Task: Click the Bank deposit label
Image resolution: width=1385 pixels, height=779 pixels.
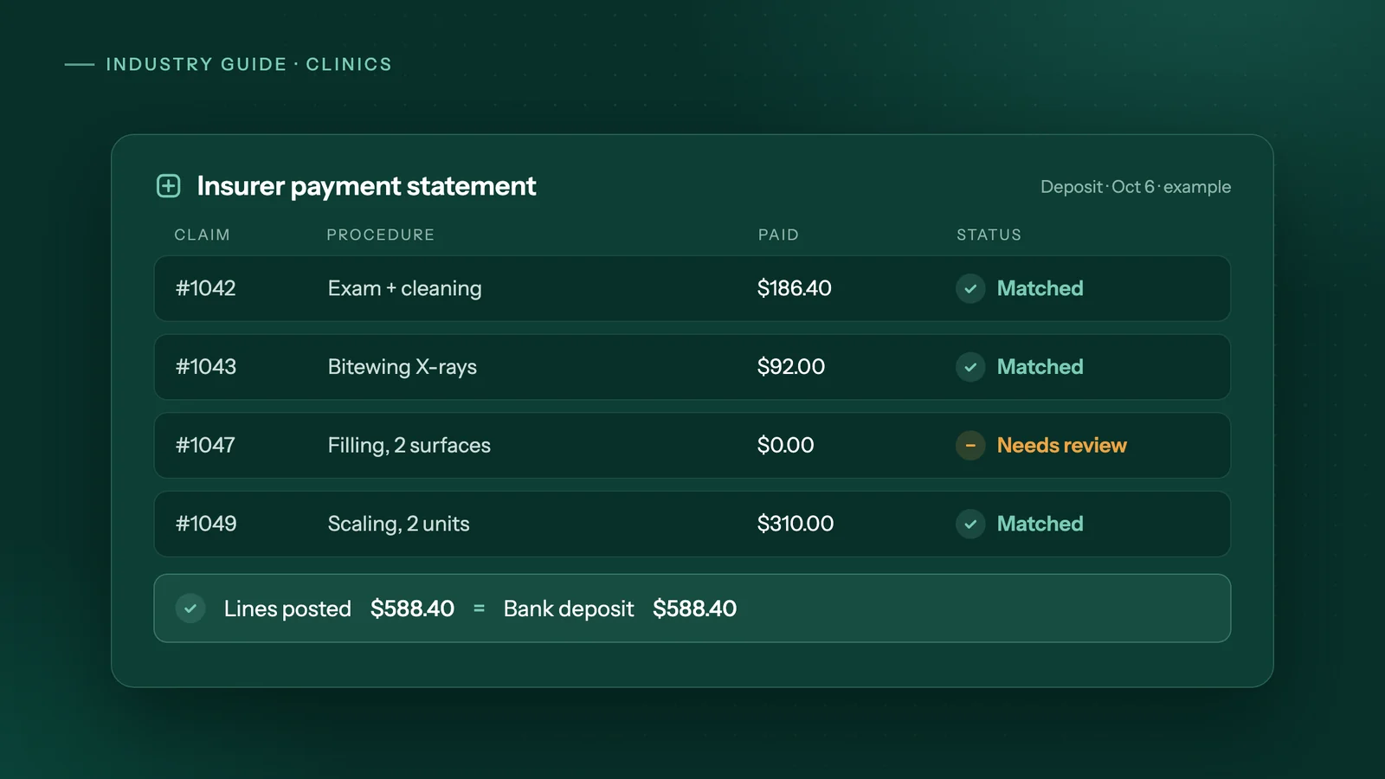Action: (x=569, y=608)
